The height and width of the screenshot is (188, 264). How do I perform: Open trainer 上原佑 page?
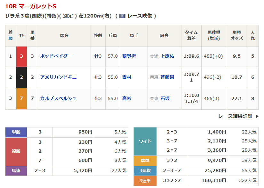point(167,56)
